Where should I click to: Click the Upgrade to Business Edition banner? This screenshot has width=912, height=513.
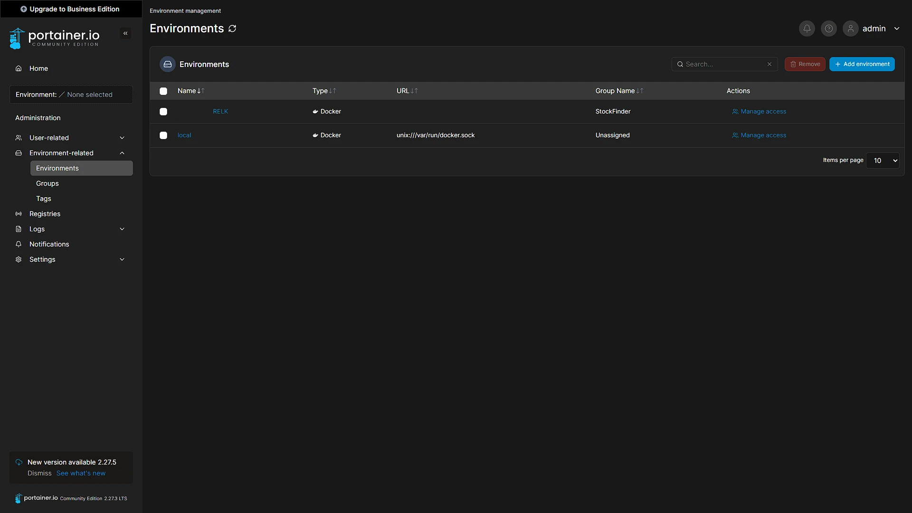71,9
